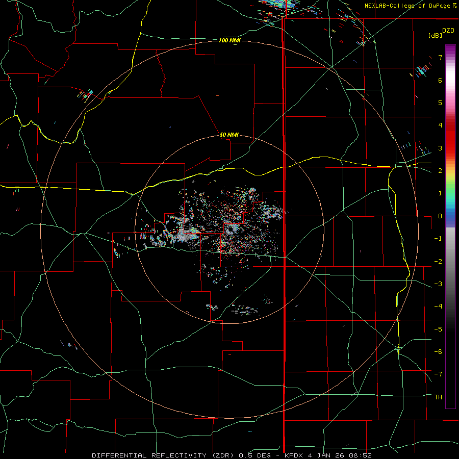Viewport: 459px width, 459px height.
Task: Select the "0" value on color scale
Action: [440, 216]
